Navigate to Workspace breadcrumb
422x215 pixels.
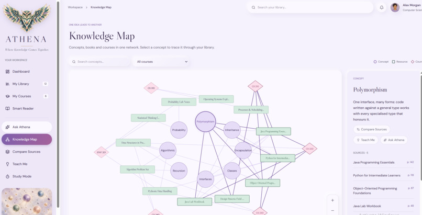(x=75, y=7)
